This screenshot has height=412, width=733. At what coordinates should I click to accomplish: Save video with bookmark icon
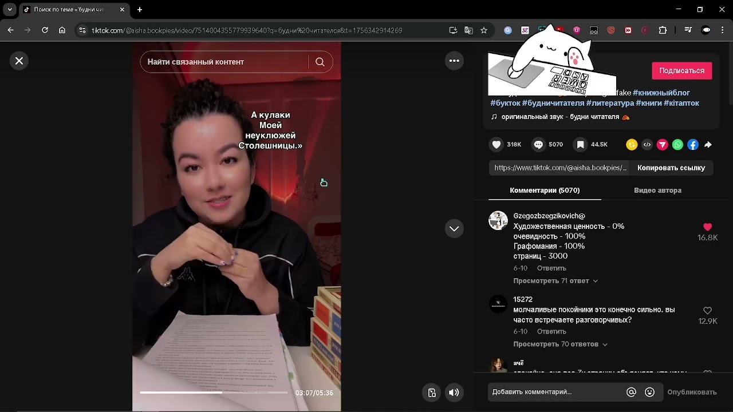click(580, 145)
